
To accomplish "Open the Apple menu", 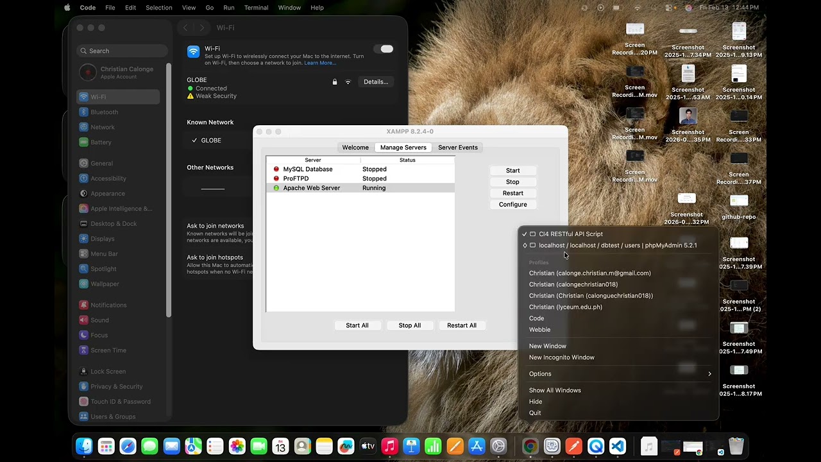I will [67, 8].
